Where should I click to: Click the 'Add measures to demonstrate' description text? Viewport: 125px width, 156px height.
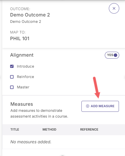(36, 111)
